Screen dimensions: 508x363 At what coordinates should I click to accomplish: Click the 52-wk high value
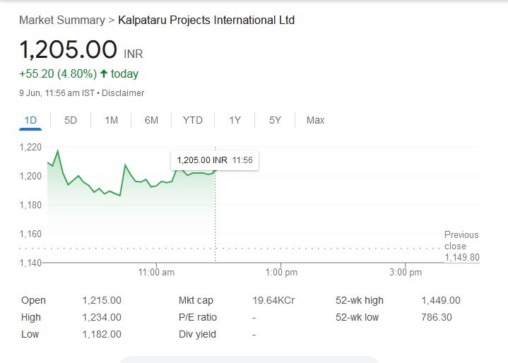point(440,300)
